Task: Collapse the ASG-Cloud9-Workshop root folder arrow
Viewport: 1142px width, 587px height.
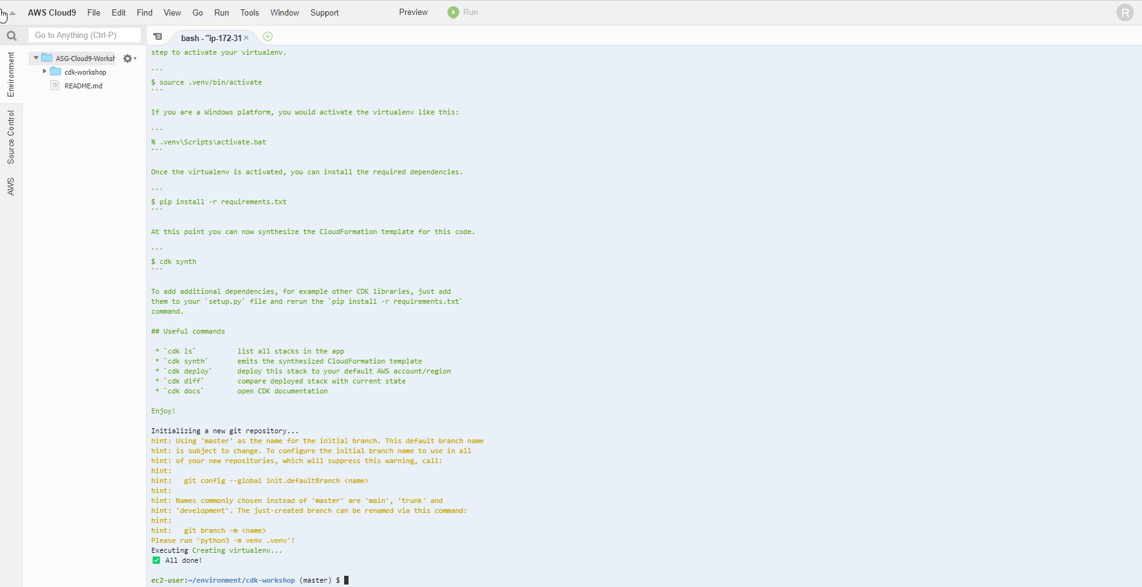Action: coord(36,58)
